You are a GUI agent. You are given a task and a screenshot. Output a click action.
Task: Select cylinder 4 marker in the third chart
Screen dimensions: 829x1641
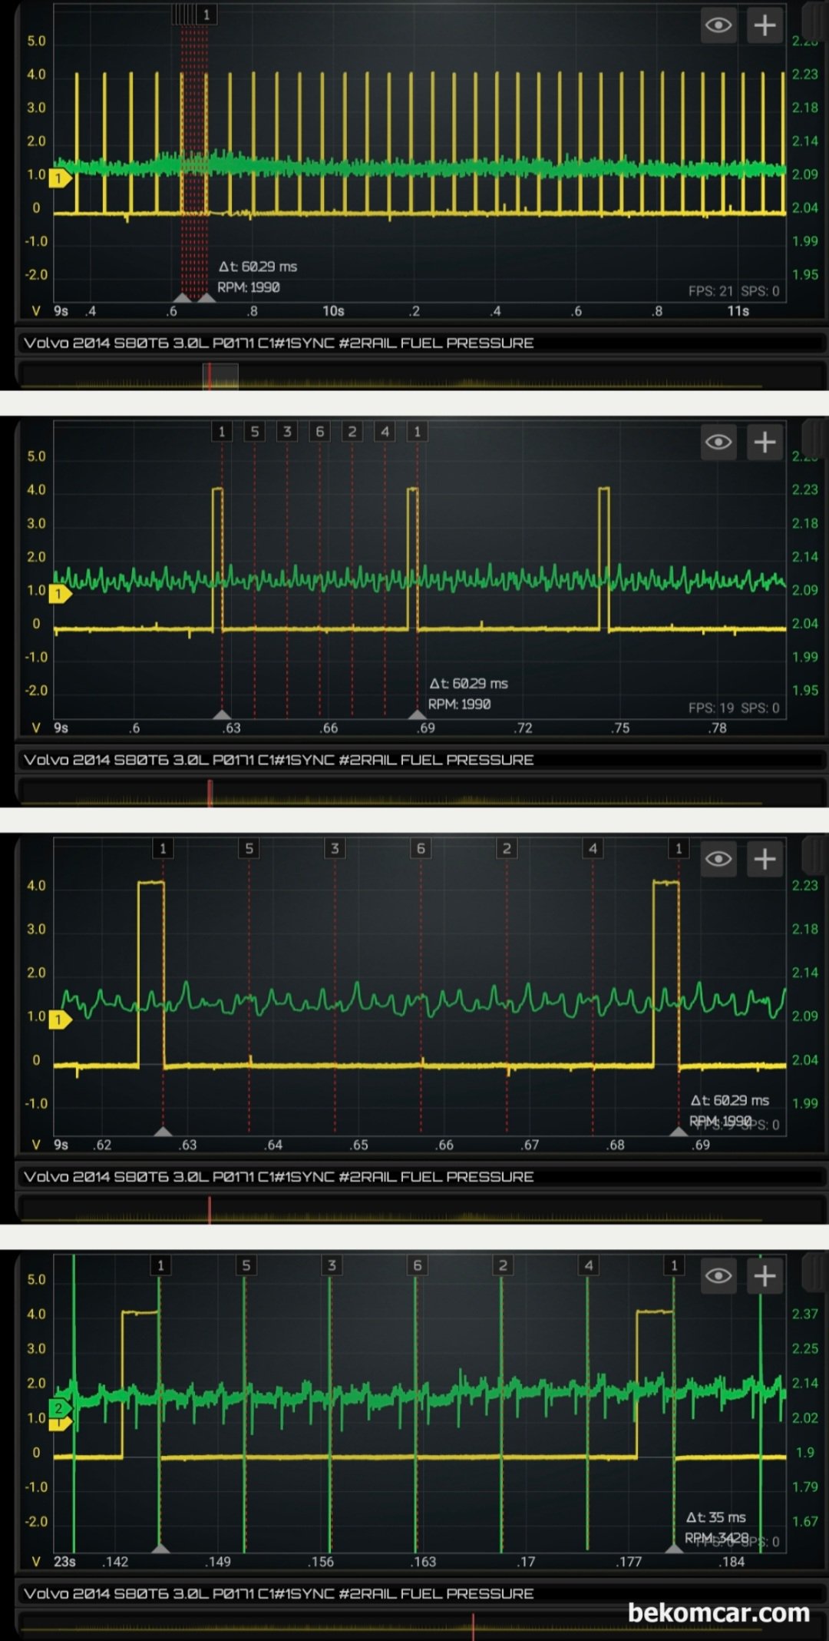point(593,848)
